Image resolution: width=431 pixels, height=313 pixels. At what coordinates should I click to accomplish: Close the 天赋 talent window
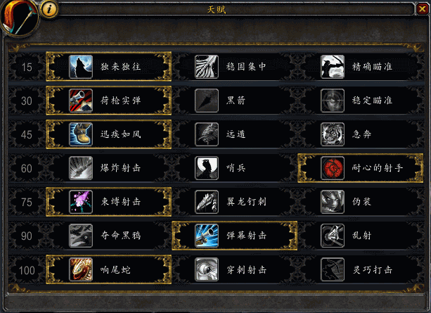[422, 9]
